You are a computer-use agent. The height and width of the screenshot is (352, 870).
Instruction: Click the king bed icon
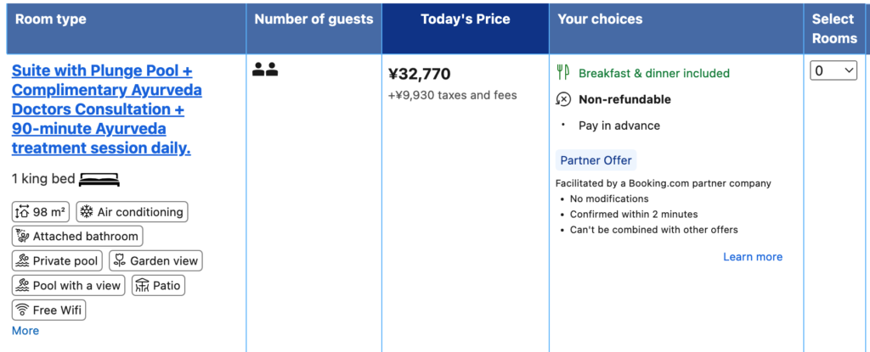pos(99,180)
